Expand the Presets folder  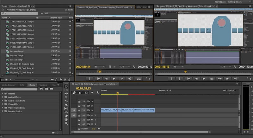(2, 93)
